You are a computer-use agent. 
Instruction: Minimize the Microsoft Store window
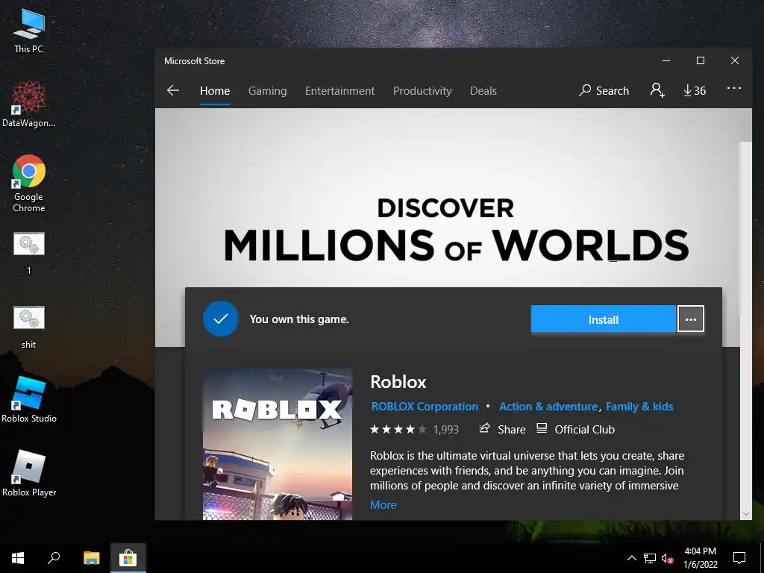(x=666, y=60)
